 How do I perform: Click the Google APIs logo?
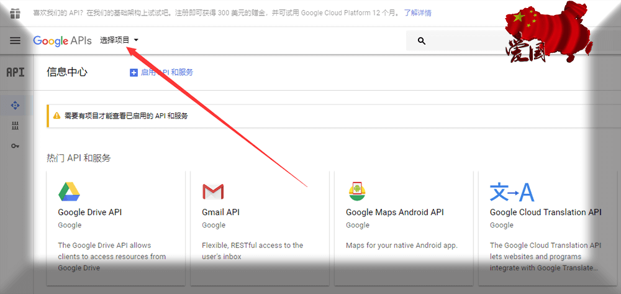[x=62, y=40]
